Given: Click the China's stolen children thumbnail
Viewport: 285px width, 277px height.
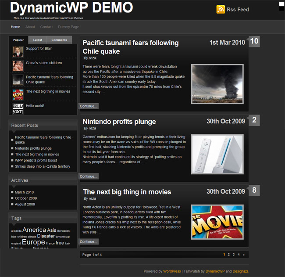Looking at the screenshot, I should pyautogui.click(x=18, y=66).
